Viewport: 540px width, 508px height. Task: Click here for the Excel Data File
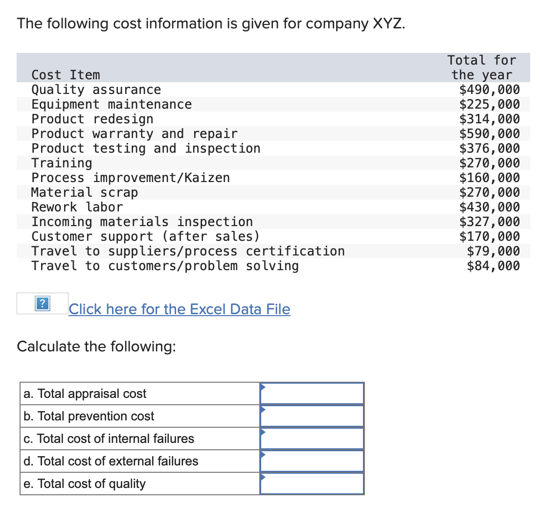(x=179, y=309)
